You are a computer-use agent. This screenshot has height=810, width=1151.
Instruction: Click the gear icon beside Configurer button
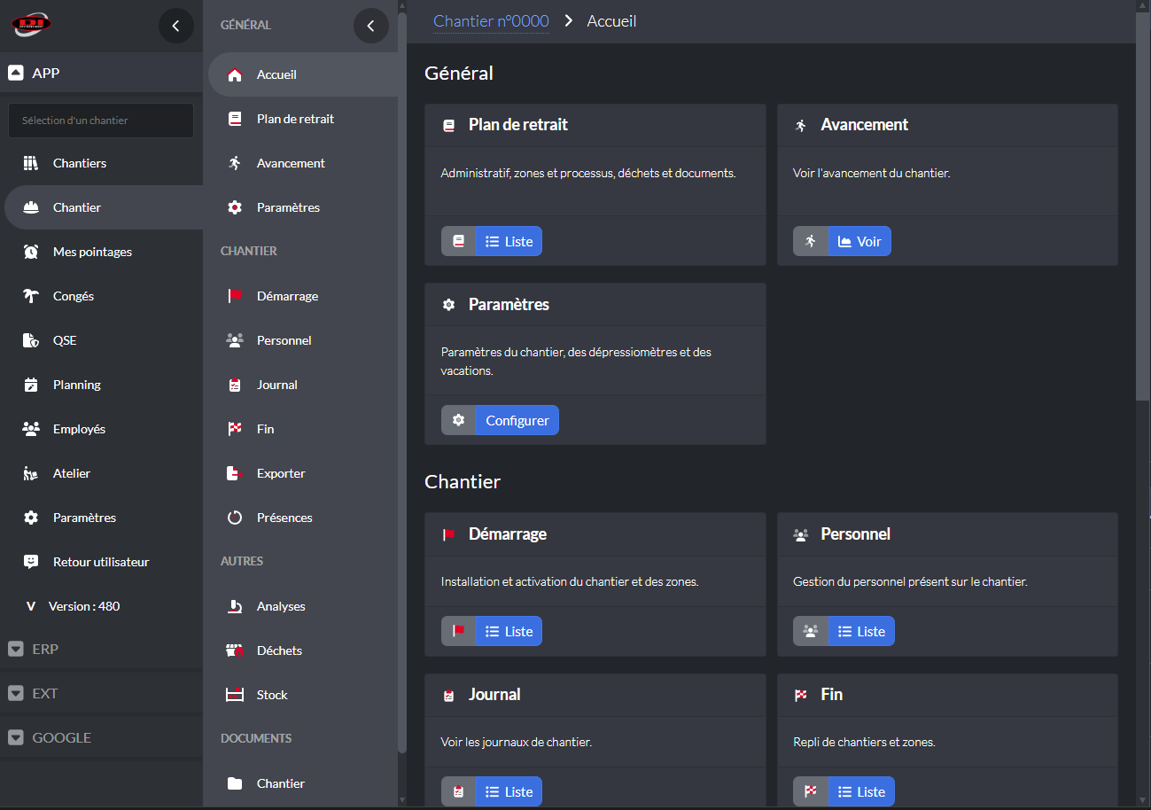459,420
